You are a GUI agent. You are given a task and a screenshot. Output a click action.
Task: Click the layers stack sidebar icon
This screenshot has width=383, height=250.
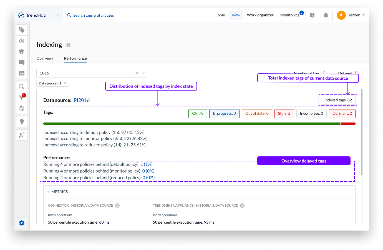[22, 52]
